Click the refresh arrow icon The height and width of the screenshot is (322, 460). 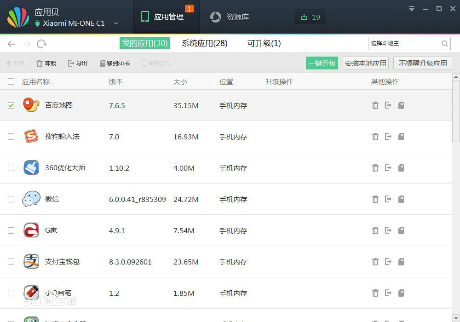point(41,44)
